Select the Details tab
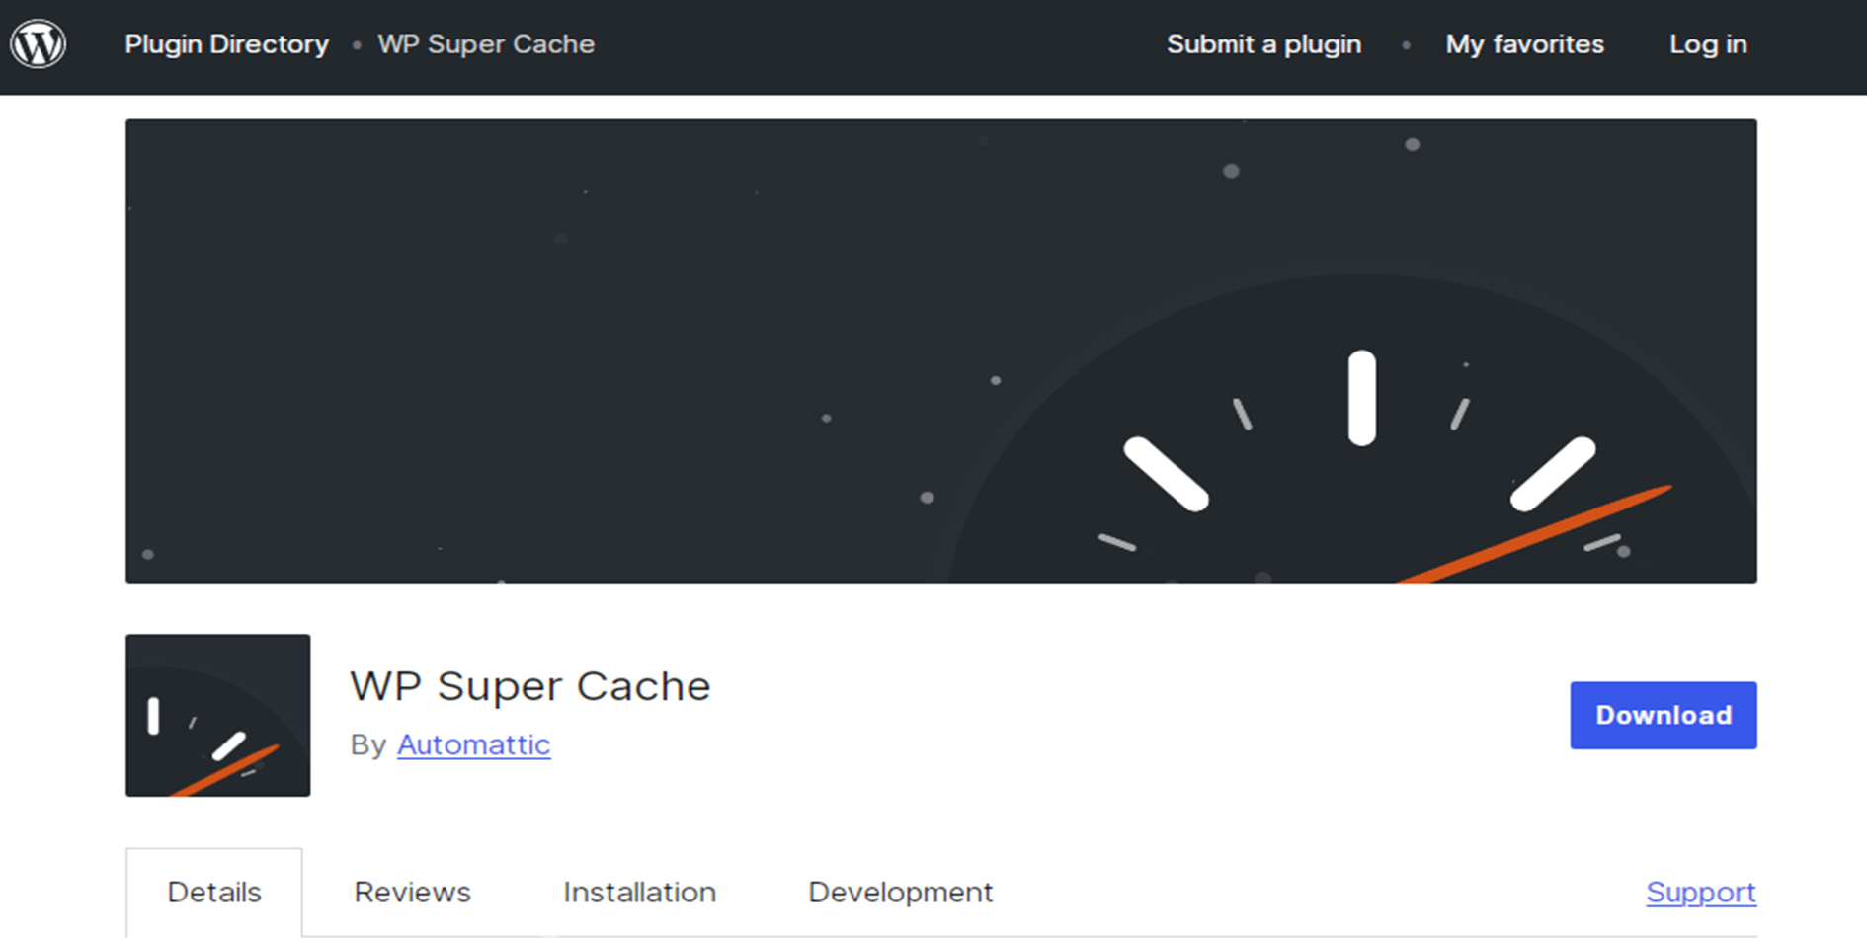The width and height of the screenshot is (1867, 938). (214, 892)
